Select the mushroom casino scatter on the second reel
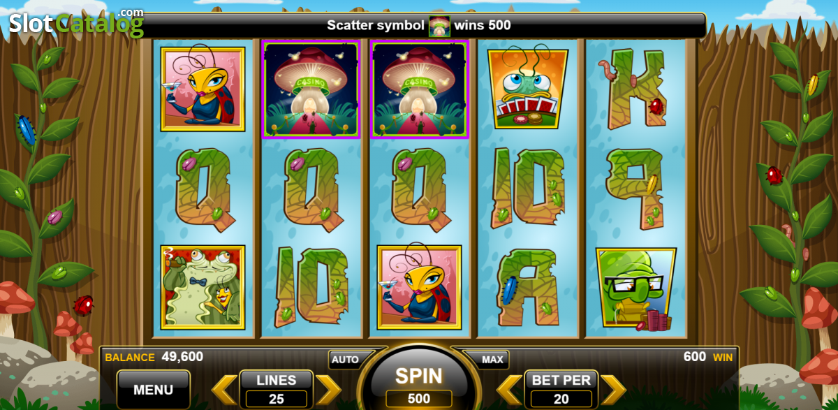Image resolution: width=838 pixels, height=410 pixels. [x=311, y=89]
